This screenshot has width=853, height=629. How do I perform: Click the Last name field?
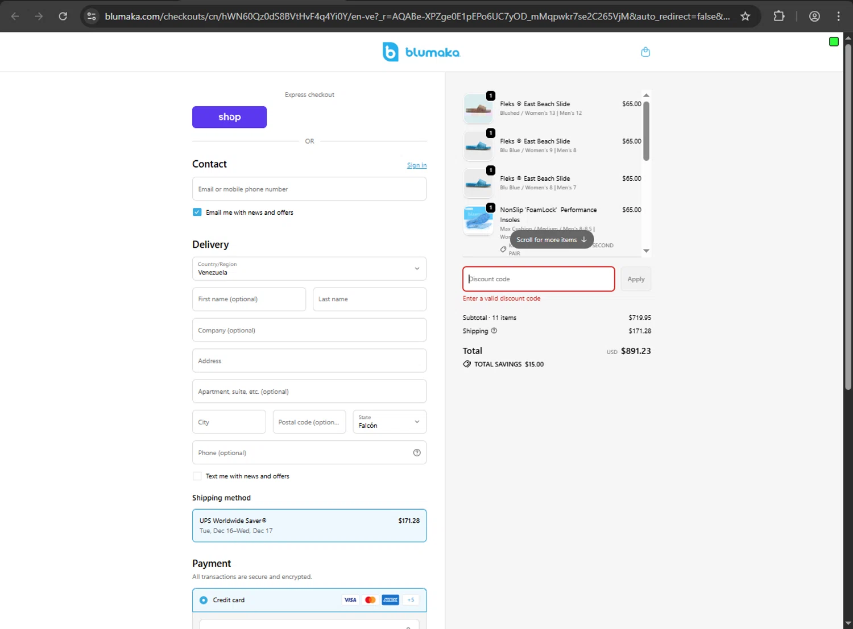click(370, 299)
